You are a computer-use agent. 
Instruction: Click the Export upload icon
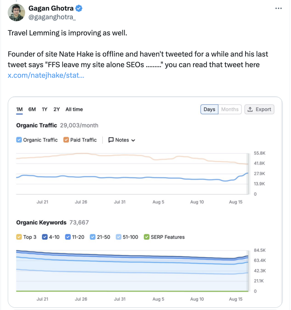click(250, 109)
